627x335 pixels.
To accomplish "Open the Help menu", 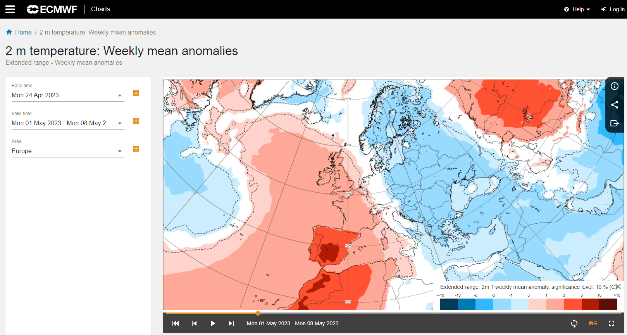I will pyautogui.click(x=577, y=9).
